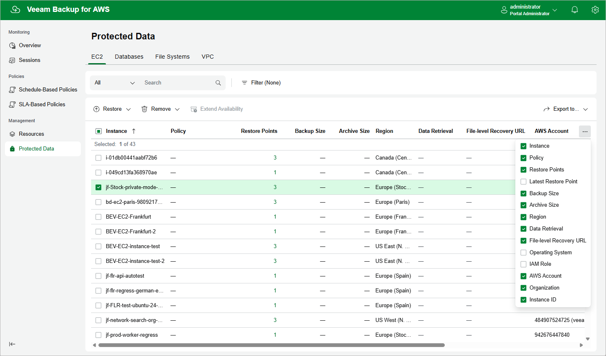Uncheck the jf-Stock-private-mode row checkbox

click(98, 187)
